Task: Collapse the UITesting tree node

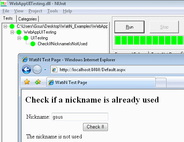Action: pyautogui.click(x=19, y=38)
